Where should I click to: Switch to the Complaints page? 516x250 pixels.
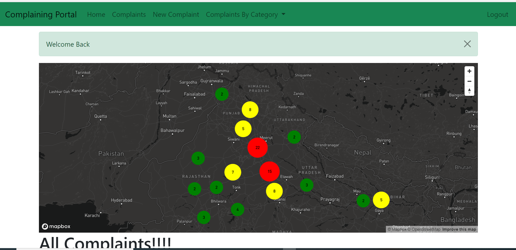point(129,14)
